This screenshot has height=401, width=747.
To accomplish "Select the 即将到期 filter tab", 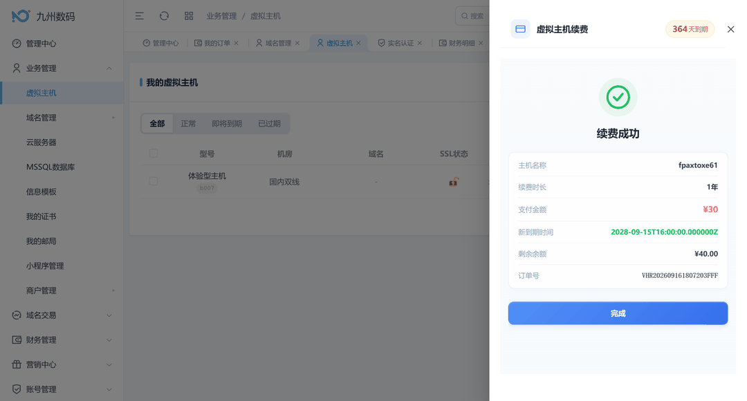I will (x=227, y=123).
